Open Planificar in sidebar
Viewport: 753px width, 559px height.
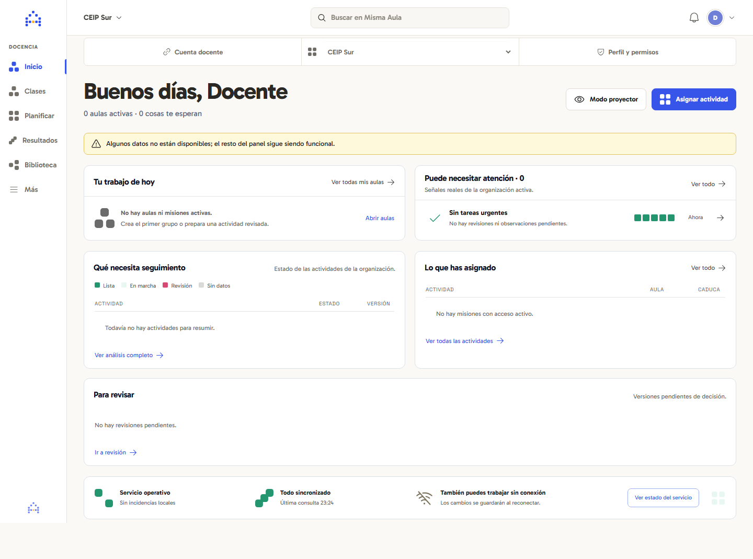tap(33, 116)
